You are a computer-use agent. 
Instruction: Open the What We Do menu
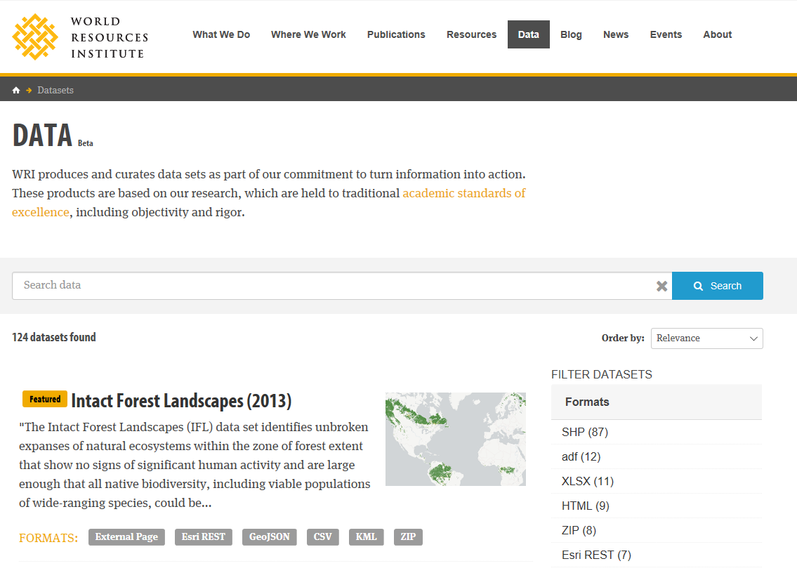(221, 34)
